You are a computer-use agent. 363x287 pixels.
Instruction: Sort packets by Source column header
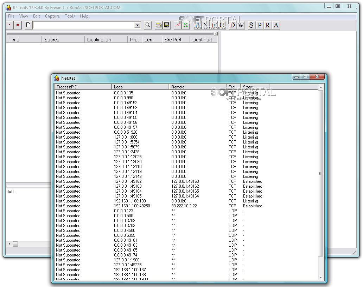(63, 40)
